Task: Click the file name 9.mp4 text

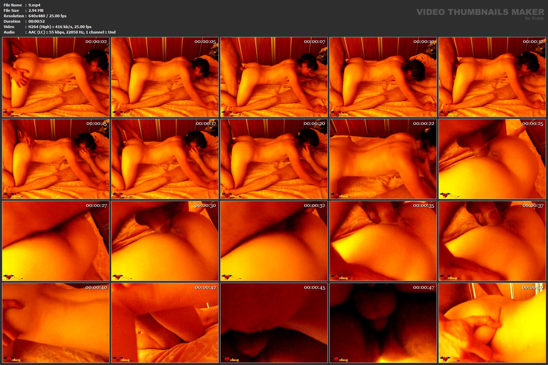Action: [x=34, y=5]
